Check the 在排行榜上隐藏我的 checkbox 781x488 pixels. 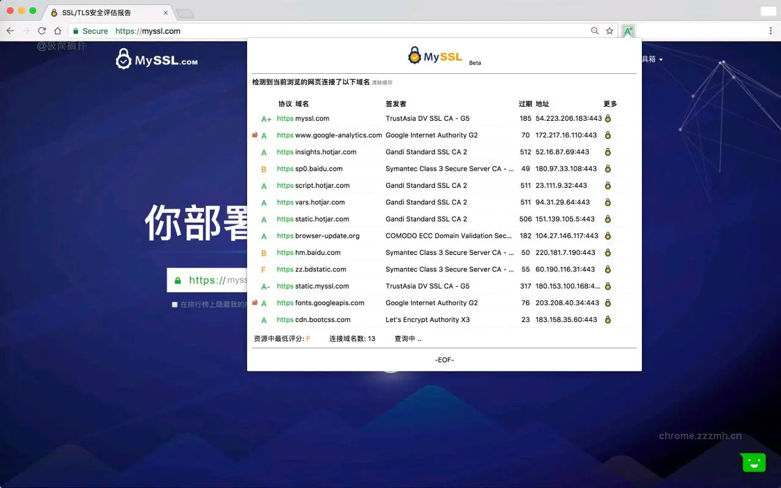[175, 304]
